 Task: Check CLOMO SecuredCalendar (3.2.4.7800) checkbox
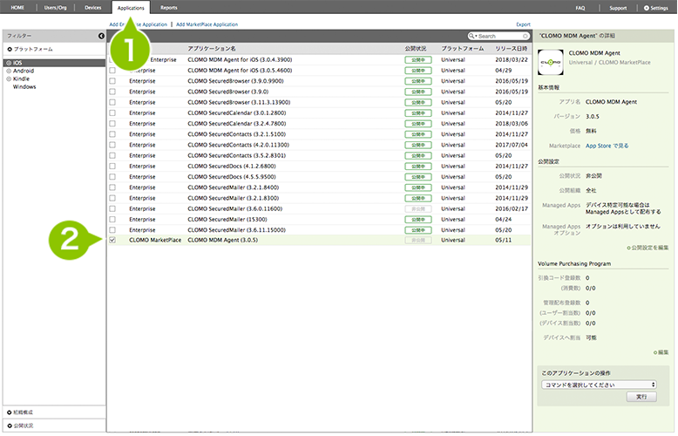pyautogui.click(x=112, y=124)
